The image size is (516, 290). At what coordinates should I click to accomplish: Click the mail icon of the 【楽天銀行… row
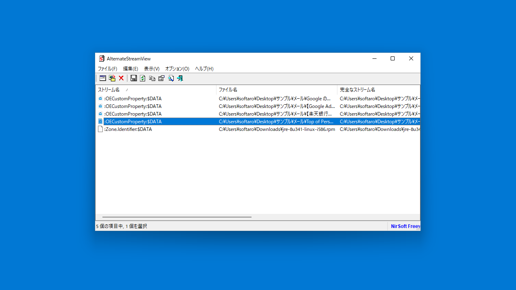[x=100, y=114]
